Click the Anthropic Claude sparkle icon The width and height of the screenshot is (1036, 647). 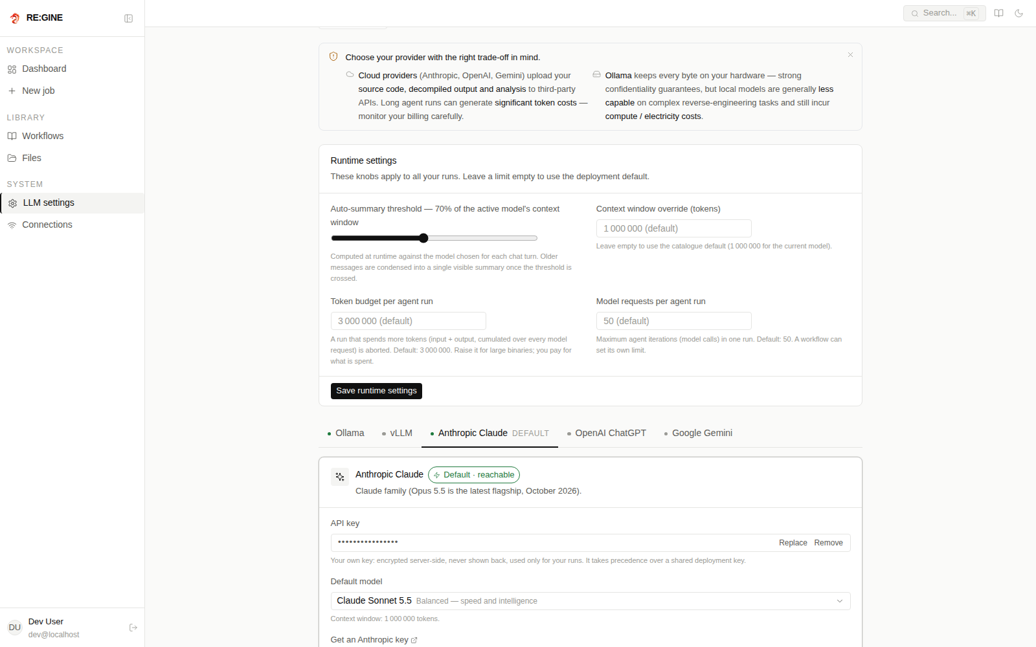coord(340,477)
